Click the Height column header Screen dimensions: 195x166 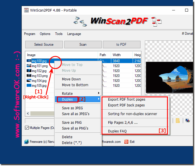point(137,55)
